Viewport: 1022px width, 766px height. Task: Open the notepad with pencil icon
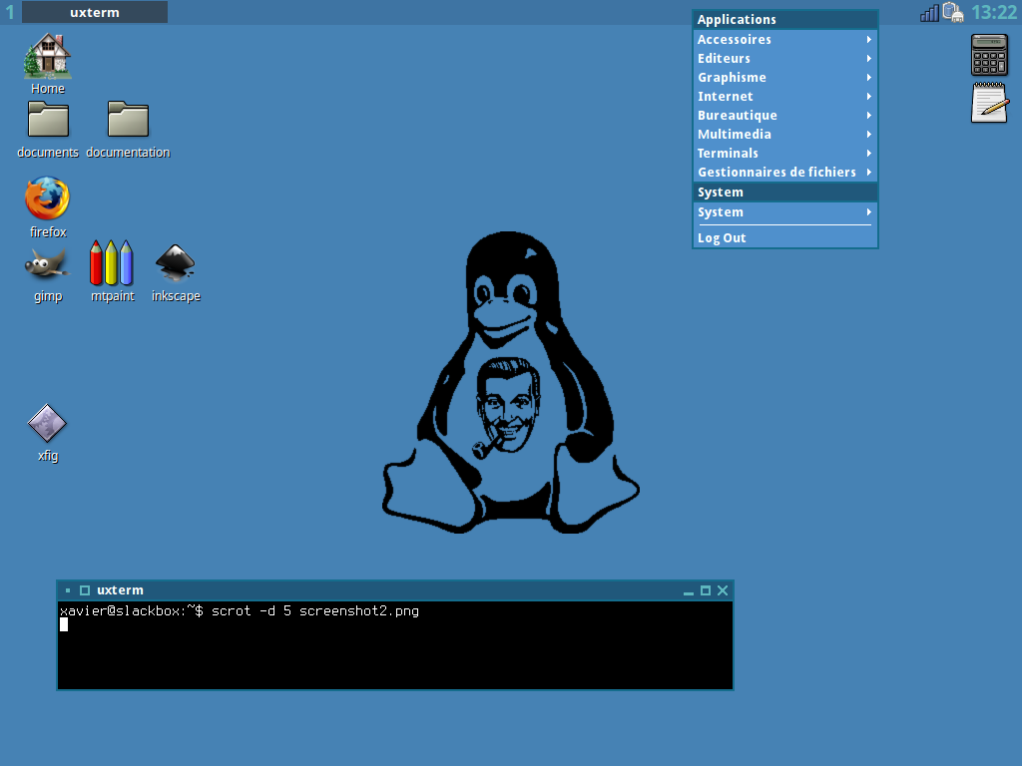(x=989, y=103)
